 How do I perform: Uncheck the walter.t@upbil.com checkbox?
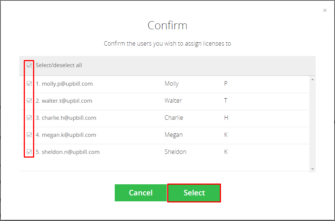pyautogui.click(x=29, y=101)
